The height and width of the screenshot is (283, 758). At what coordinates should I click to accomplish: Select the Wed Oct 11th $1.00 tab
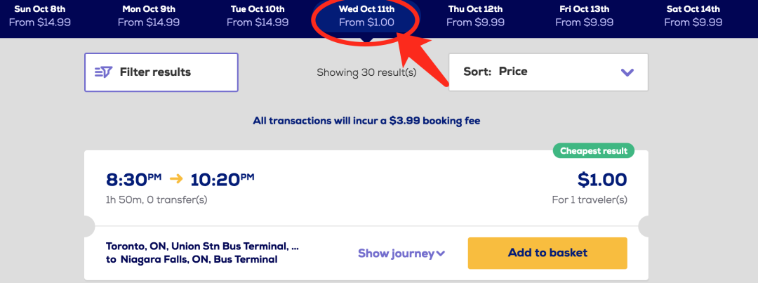366,15
